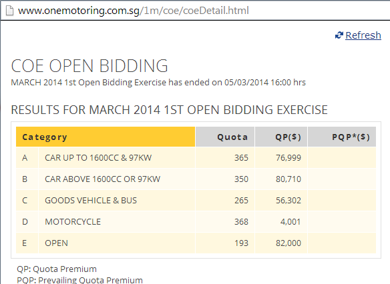Click the Refresh link
The width and height of the screenshot is (390, 284).
pos(363,35)
